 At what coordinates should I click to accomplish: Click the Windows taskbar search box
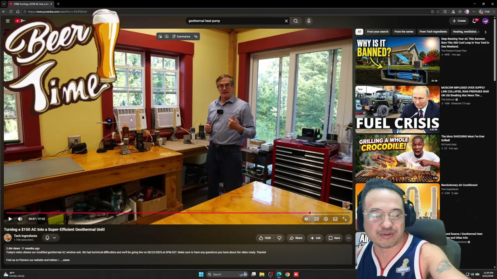coord(228,274)
